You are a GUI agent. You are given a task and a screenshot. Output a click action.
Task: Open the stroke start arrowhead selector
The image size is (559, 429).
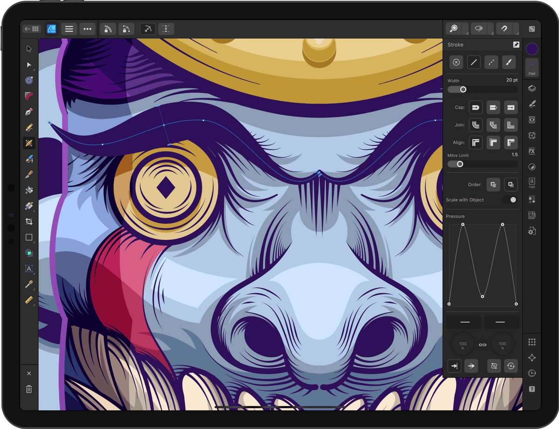tap(464, 322)
